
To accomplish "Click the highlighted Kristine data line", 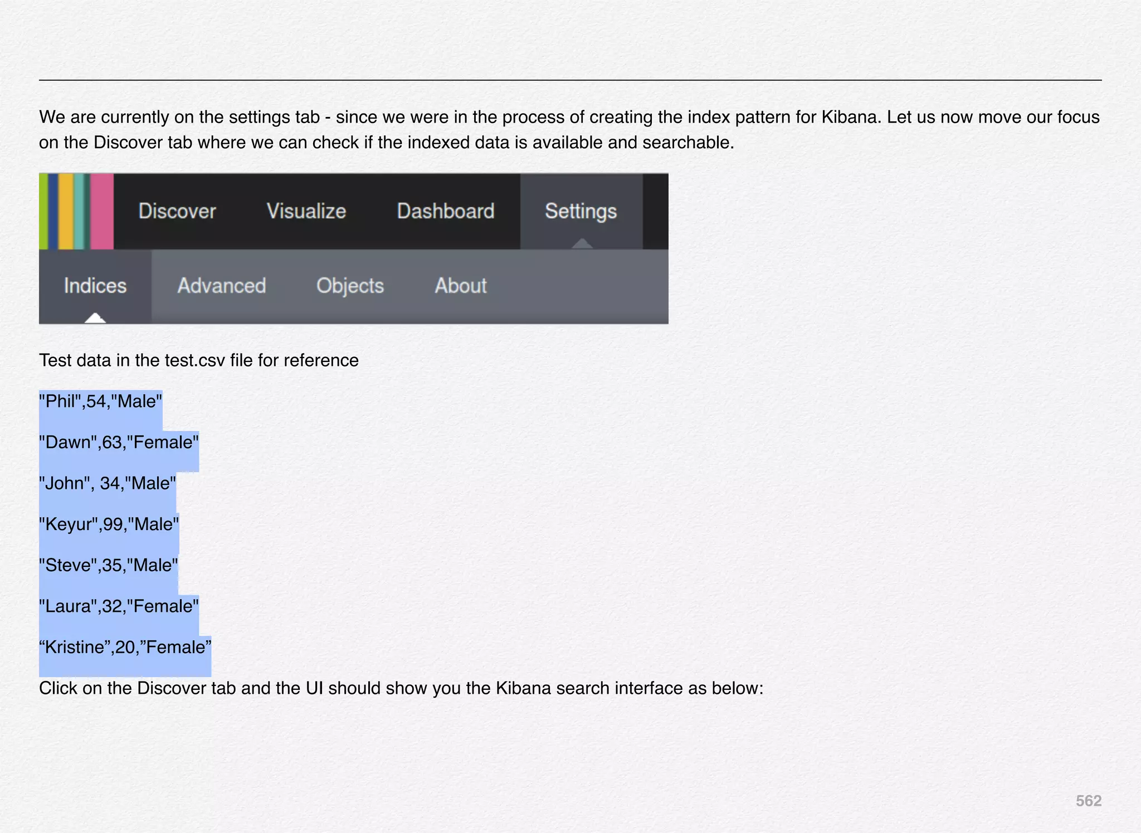I will pyautogui.click(x=125, y=648).
